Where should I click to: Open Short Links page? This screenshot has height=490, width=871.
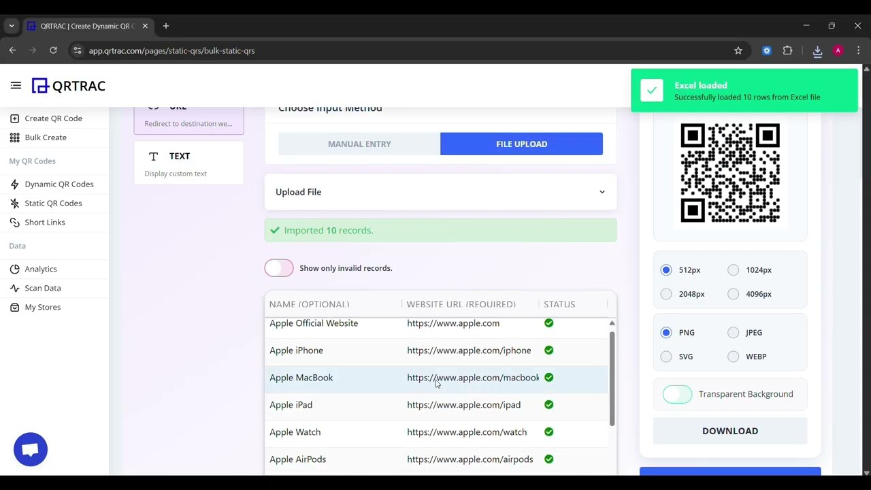pyautogui.click(x=45, y=223)
